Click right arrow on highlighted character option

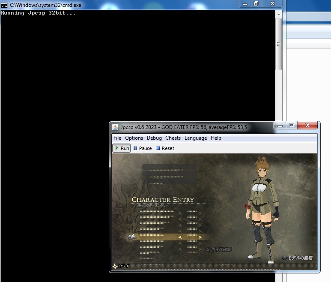(x=200, y=237)
